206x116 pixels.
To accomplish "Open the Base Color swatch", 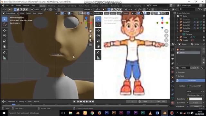I will pos(196,99).
